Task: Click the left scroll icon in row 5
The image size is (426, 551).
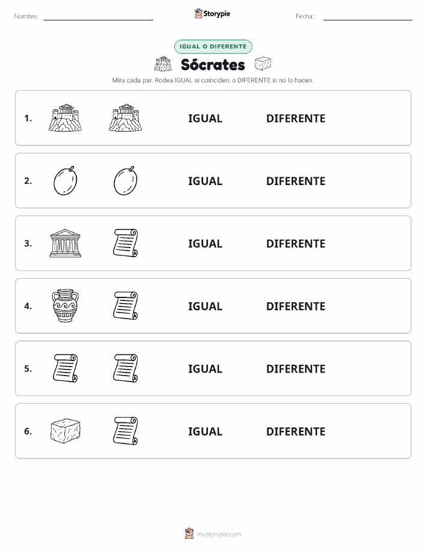Action: (x=65, y=368)
